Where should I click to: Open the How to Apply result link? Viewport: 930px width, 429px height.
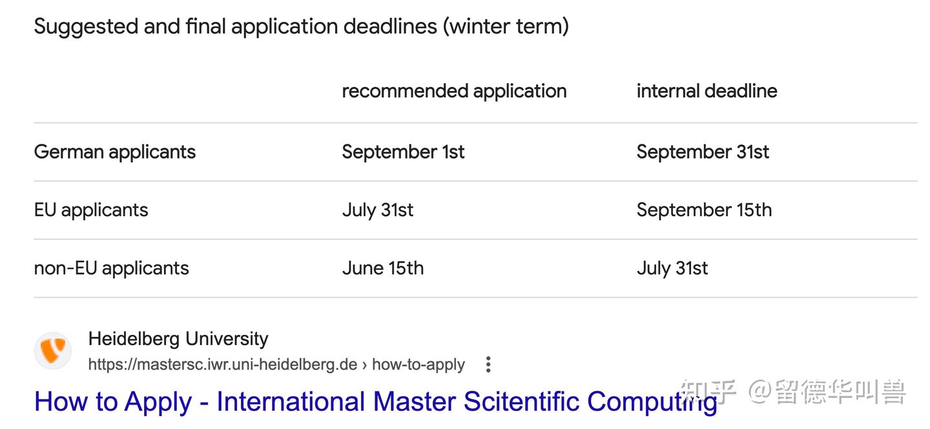pos(375,401)
